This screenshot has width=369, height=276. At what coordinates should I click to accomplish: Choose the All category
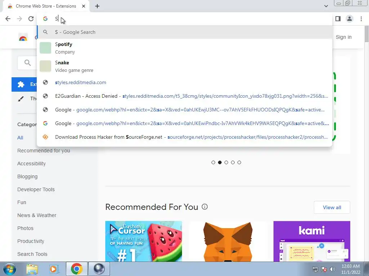click(20, 138)
